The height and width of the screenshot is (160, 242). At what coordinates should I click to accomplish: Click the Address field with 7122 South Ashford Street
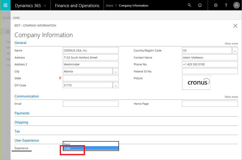(x=91, y=58)
